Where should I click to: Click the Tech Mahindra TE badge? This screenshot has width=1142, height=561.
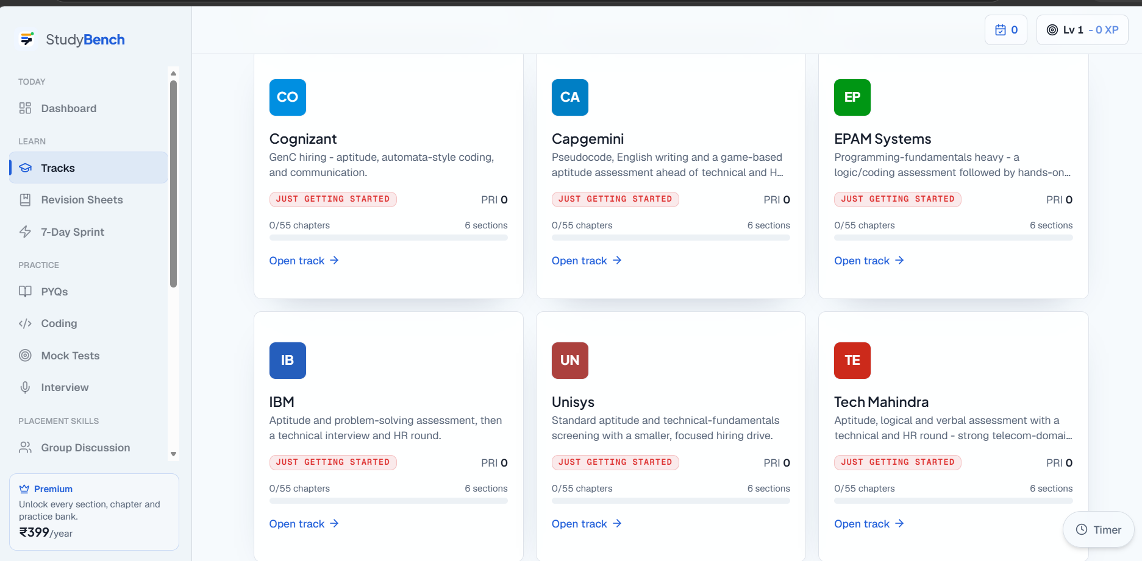click(852, 361)
